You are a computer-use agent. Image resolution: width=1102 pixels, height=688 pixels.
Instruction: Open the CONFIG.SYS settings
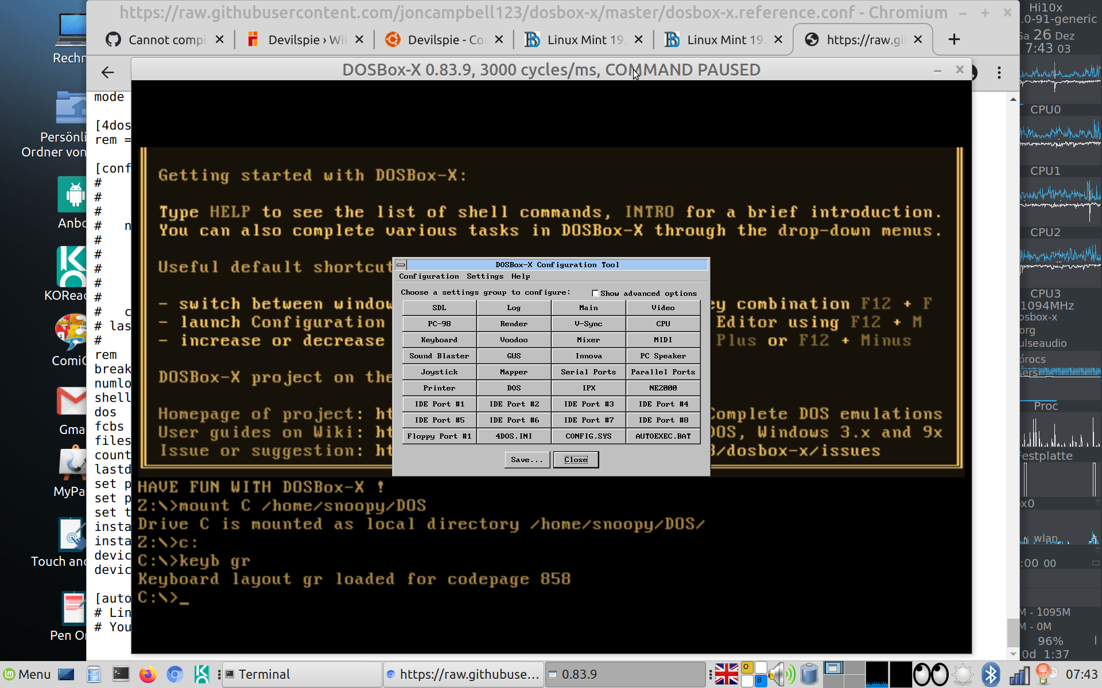pyautogui.click(x=588, y=436)
